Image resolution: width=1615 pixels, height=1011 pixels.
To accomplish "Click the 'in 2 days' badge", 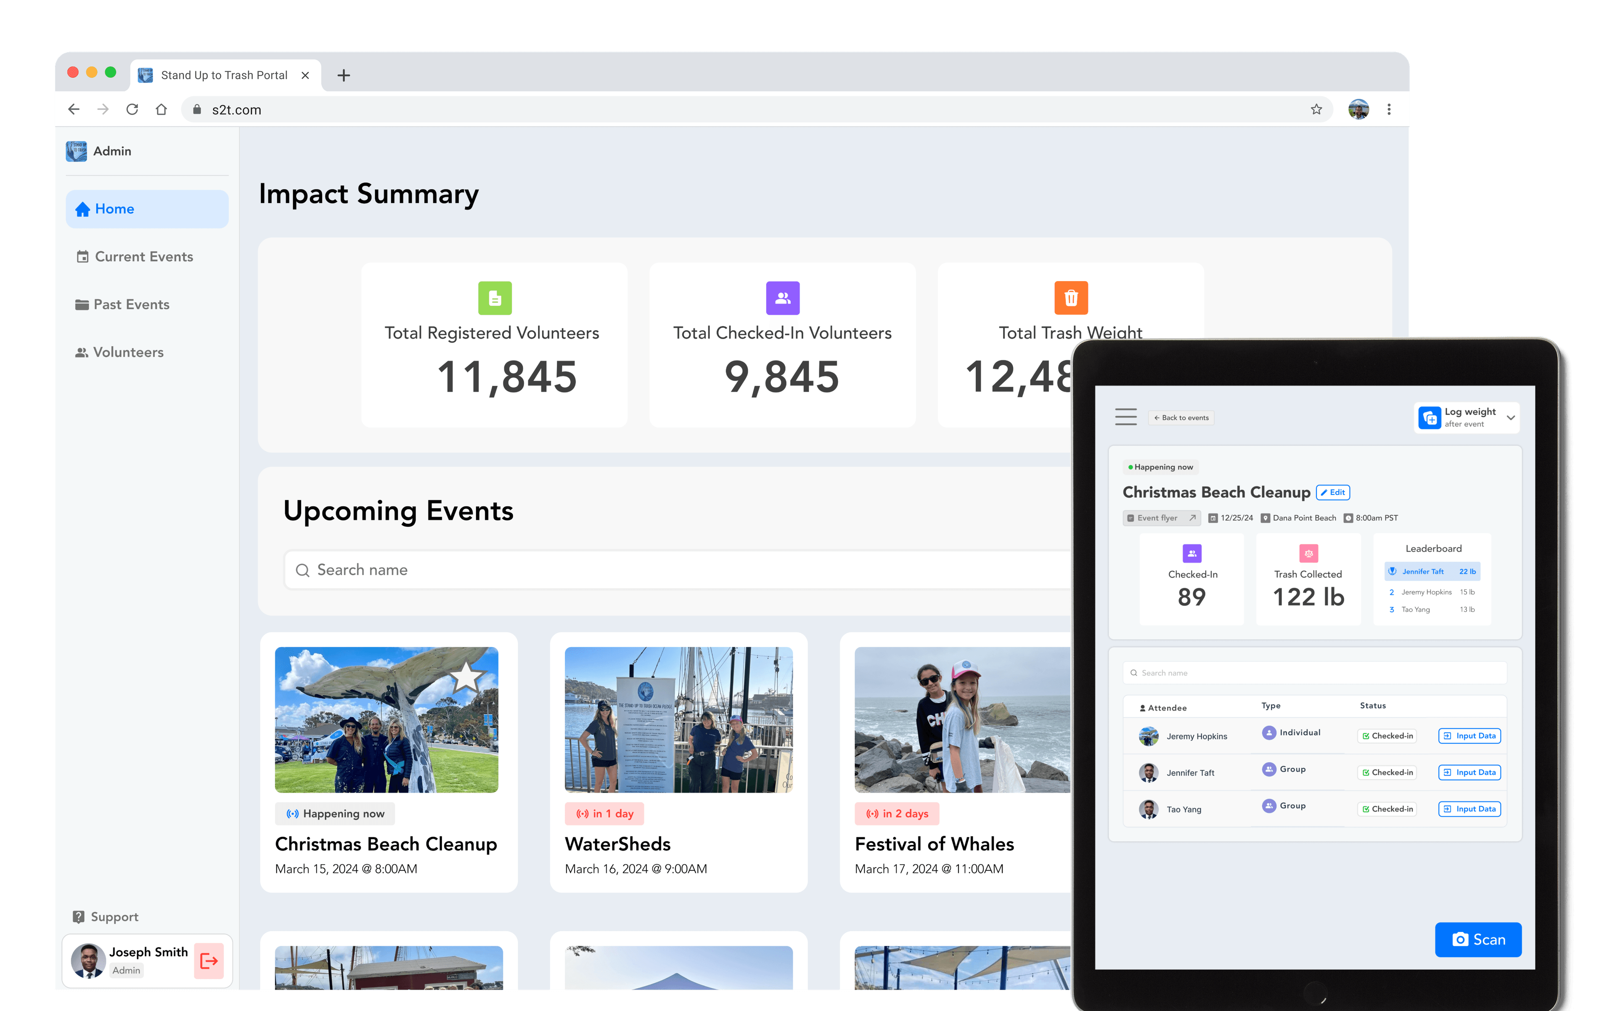I will tap(897, 814).
